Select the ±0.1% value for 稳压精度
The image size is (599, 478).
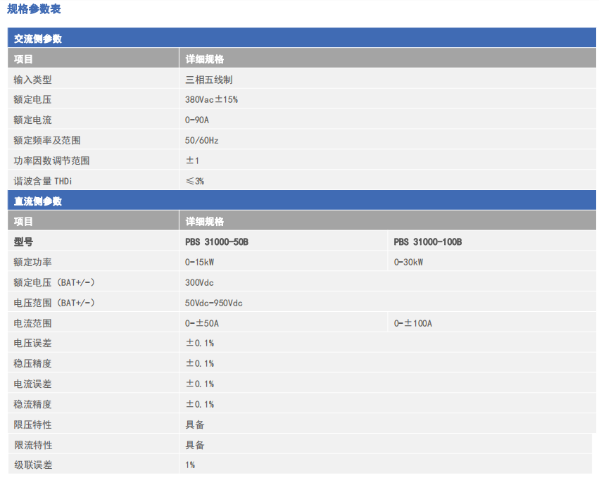(x=200, y=363)
